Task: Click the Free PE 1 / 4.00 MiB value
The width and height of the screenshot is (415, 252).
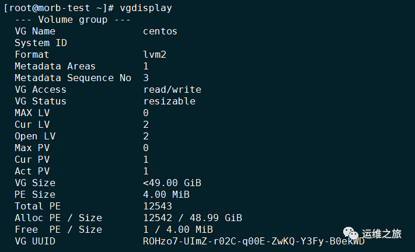Action: point(177,230)
